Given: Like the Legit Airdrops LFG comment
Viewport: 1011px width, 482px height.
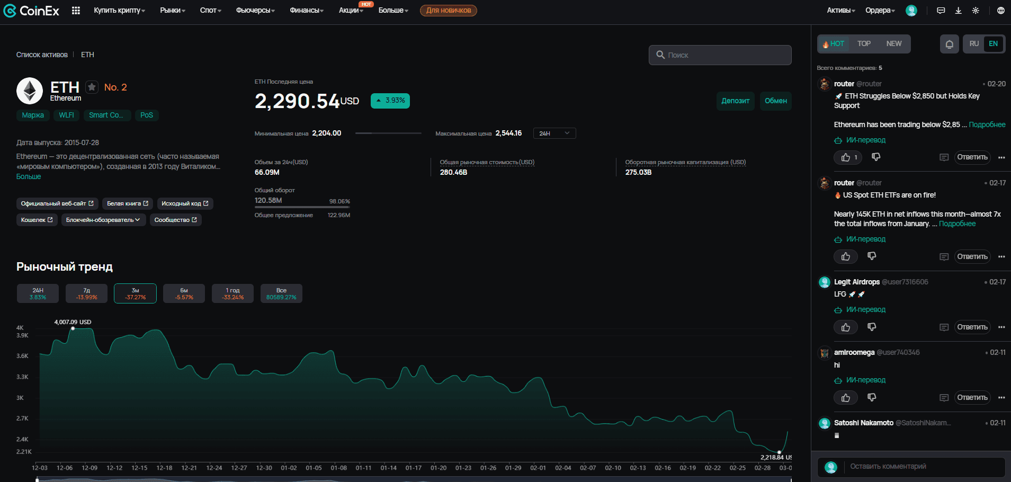Looking at the screenshot, I should tap(846, 327).
